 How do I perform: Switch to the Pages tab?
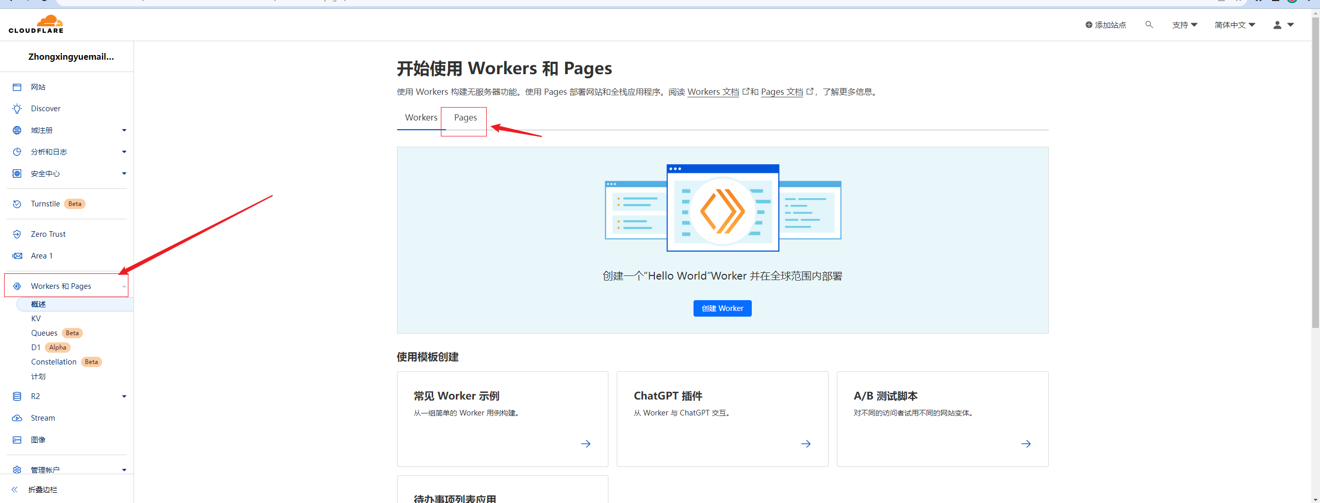click(x=465, y=117)
